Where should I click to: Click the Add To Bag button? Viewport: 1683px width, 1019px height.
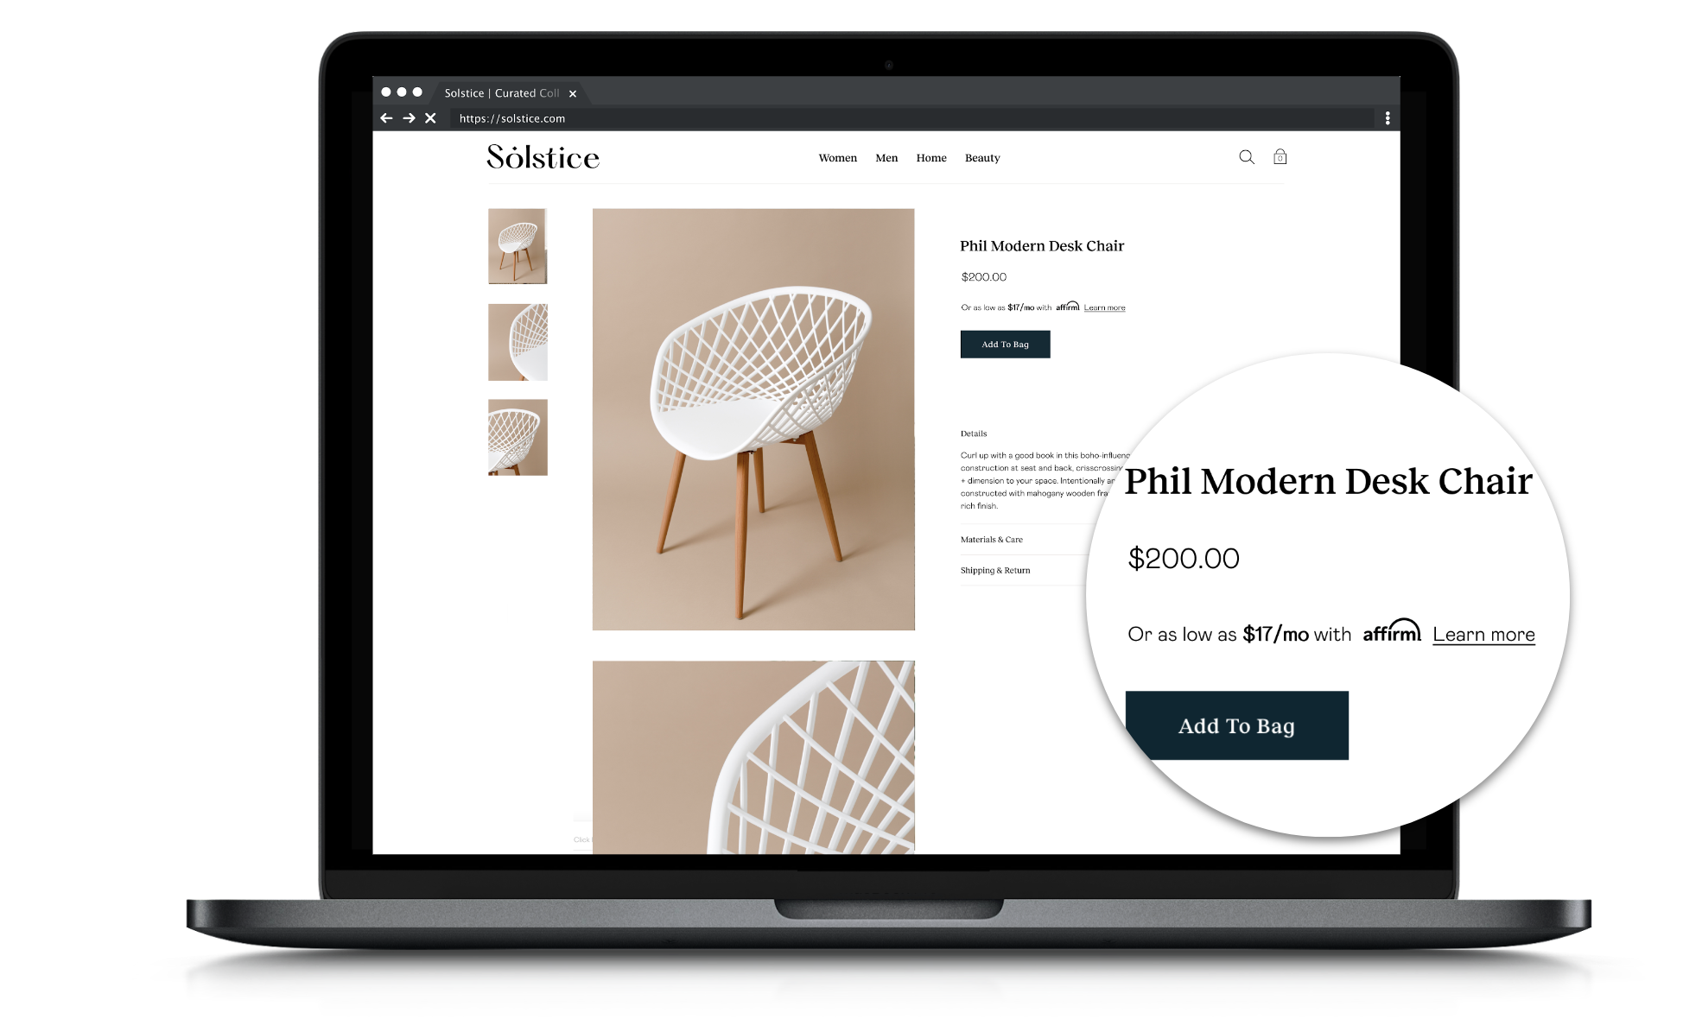coord(1005,345)
